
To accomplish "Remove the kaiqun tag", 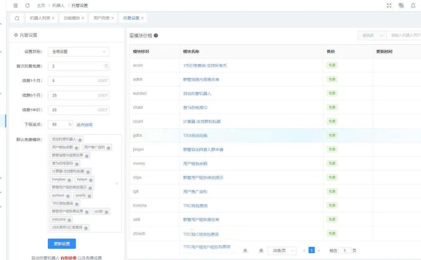I will pos(91,180).
